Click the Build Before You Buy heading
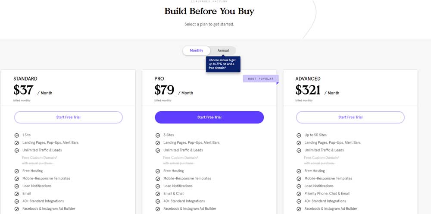 coord(209,12)
